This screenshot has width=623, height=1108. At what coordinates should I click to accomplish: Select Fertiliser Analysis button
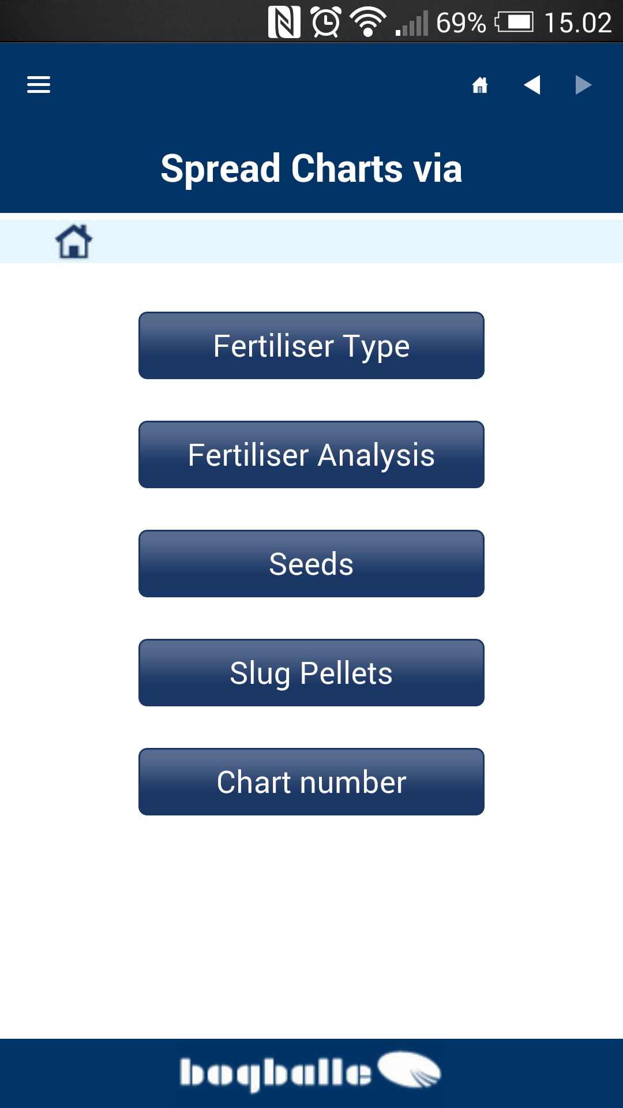(311, 455)
